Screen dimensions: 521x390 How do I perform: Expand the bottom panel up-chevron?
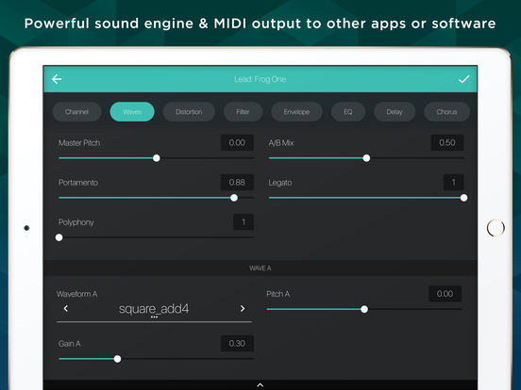[260, 385]
